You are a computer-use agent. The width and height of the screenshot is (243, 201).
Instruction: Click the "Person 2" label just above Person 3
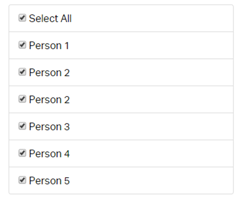49,100
